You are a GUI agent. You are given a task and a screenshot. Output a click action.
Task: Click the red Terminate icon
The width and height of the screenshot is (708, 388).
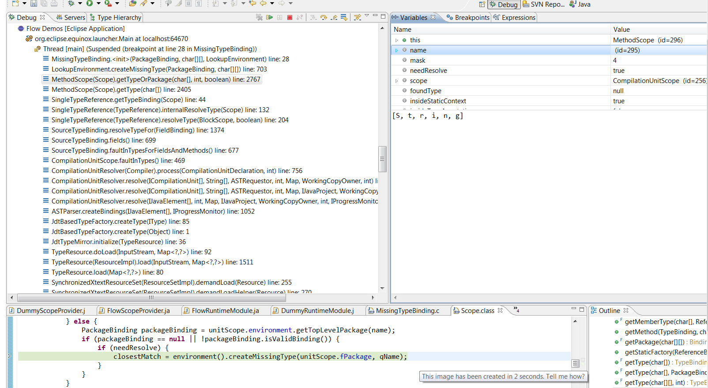coord(290,17)
